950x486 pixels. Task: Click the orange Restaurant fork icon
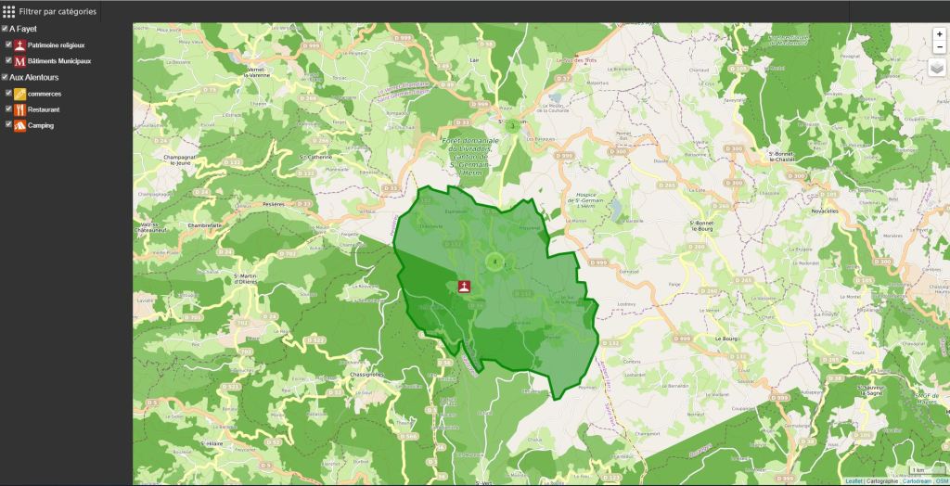[19, 109]
